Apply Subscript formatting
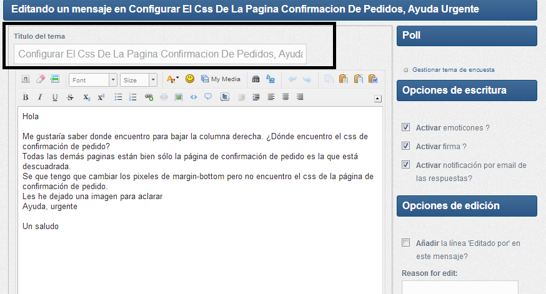The width and height of the screenshot is (546, 294). [x=86, y=97]
